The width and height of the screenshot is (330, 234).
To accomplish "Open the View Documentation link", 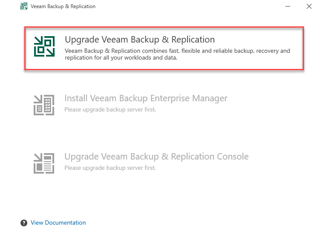I will (x=58, y=223).
